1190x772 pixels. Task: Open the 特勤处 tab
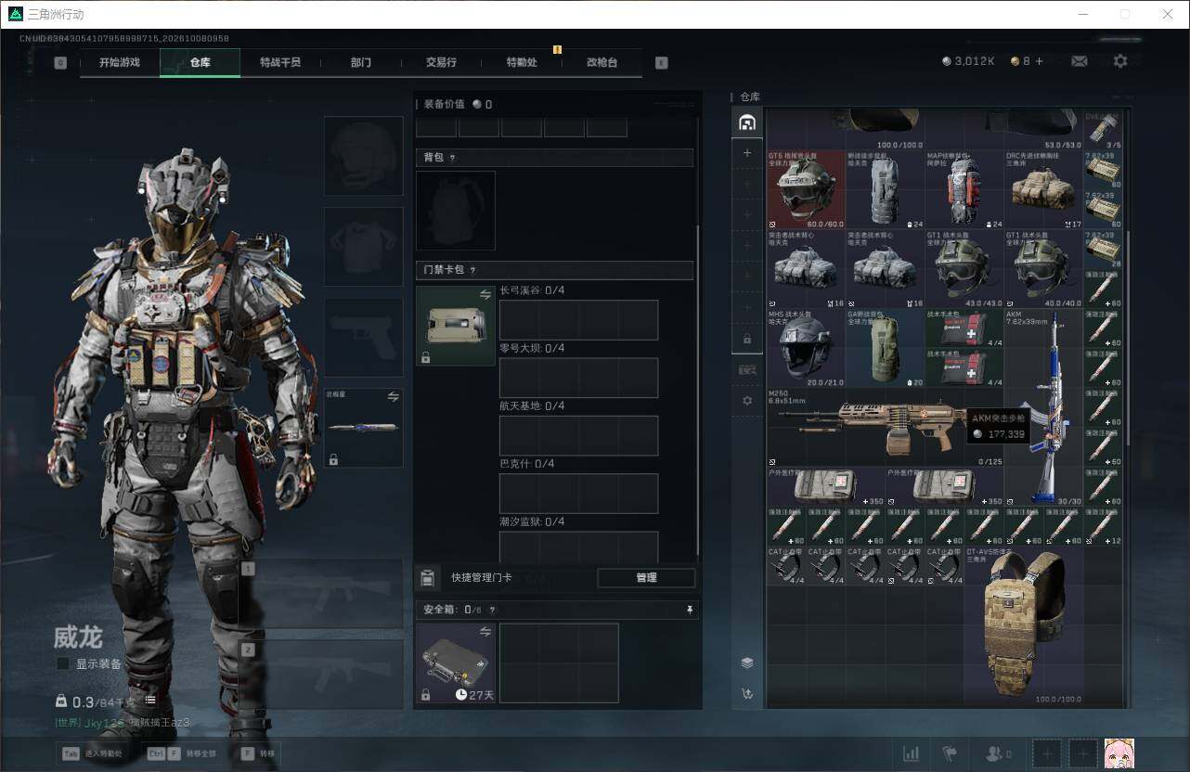point(522,62)
